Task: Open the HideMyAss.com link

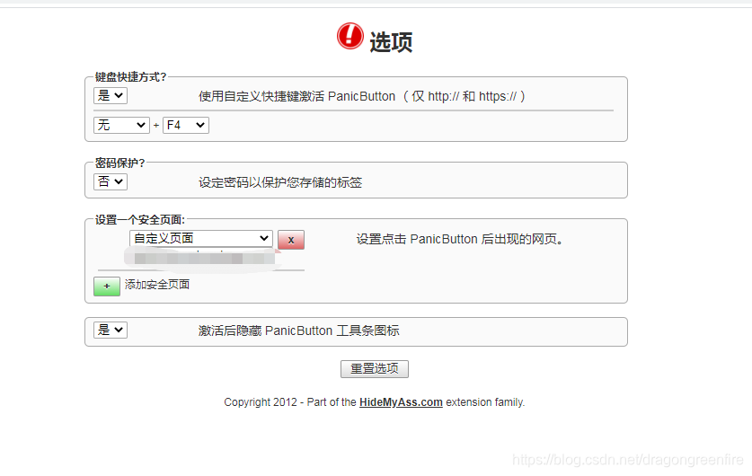Action: (401, 402)
